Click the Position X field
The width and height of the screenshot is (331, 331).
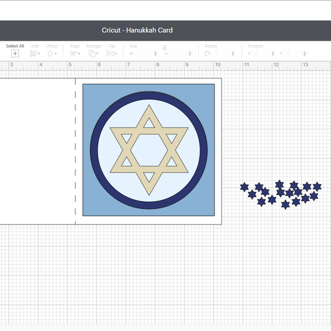(x=262, y=53)
